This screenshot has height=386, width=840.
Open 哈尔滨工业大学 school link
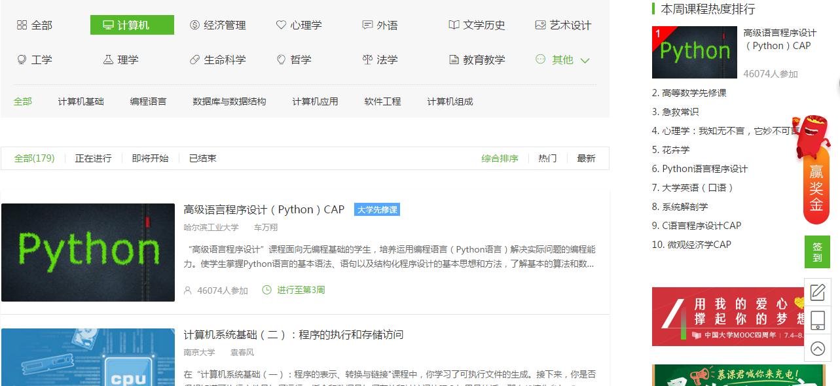[x=211, y=228]
